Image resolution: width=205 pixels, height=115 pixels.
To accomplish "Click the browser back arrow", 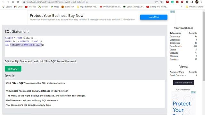I will (x=4, y=2).
